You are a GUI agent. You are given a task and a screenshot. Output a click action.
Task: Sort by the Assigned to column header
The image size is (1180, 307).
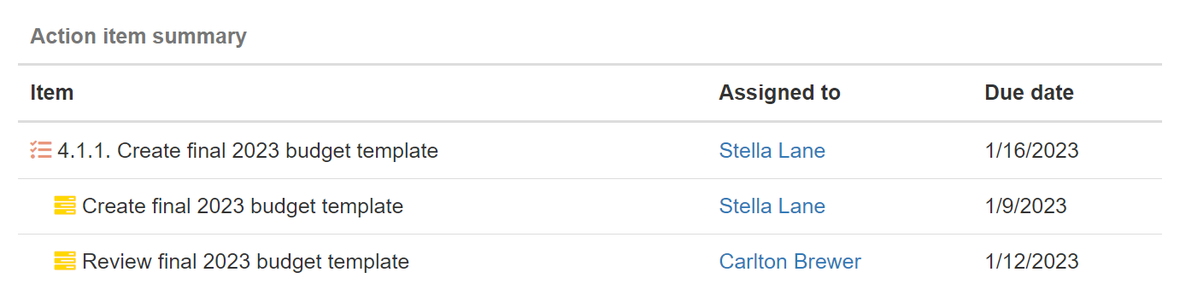[x=780, y=93]
